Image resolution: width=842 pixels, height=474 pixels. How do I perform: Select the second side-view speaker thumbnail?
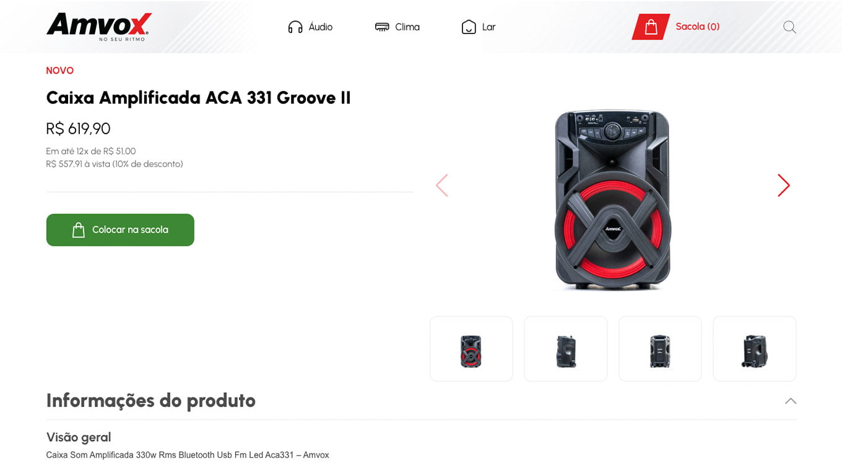(566, 349)
